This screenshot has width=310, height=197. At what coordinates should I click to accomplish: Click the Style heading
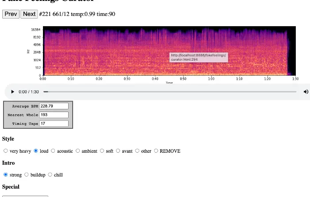[8, 139]
